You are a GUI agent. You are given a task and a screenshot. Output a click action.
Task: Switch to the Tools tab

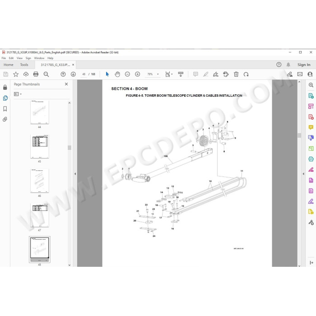[x=24, y=65]
